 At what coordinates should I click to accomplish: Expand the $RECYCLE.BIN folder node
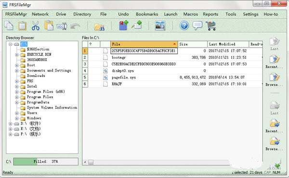(17, 55)
